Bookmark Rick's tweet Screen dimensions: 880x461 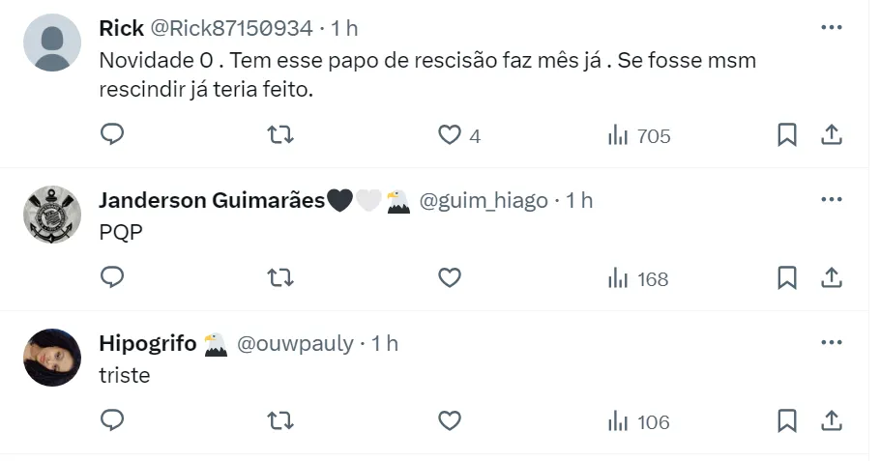coord(787,135)
